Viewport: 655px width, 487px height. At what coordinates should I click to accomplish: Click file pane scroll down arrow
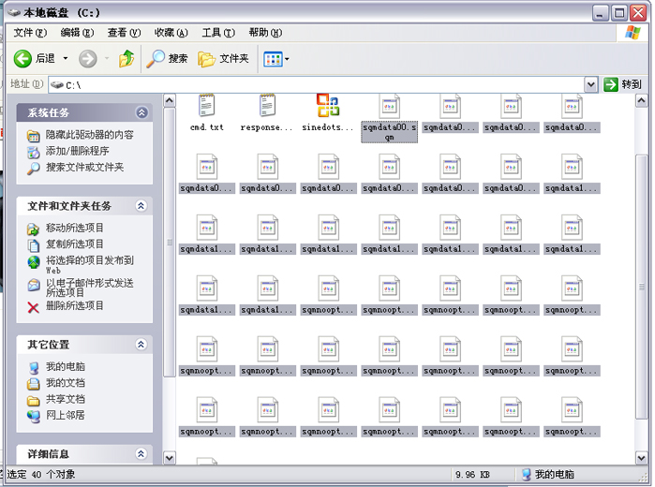tap(642, 458)
